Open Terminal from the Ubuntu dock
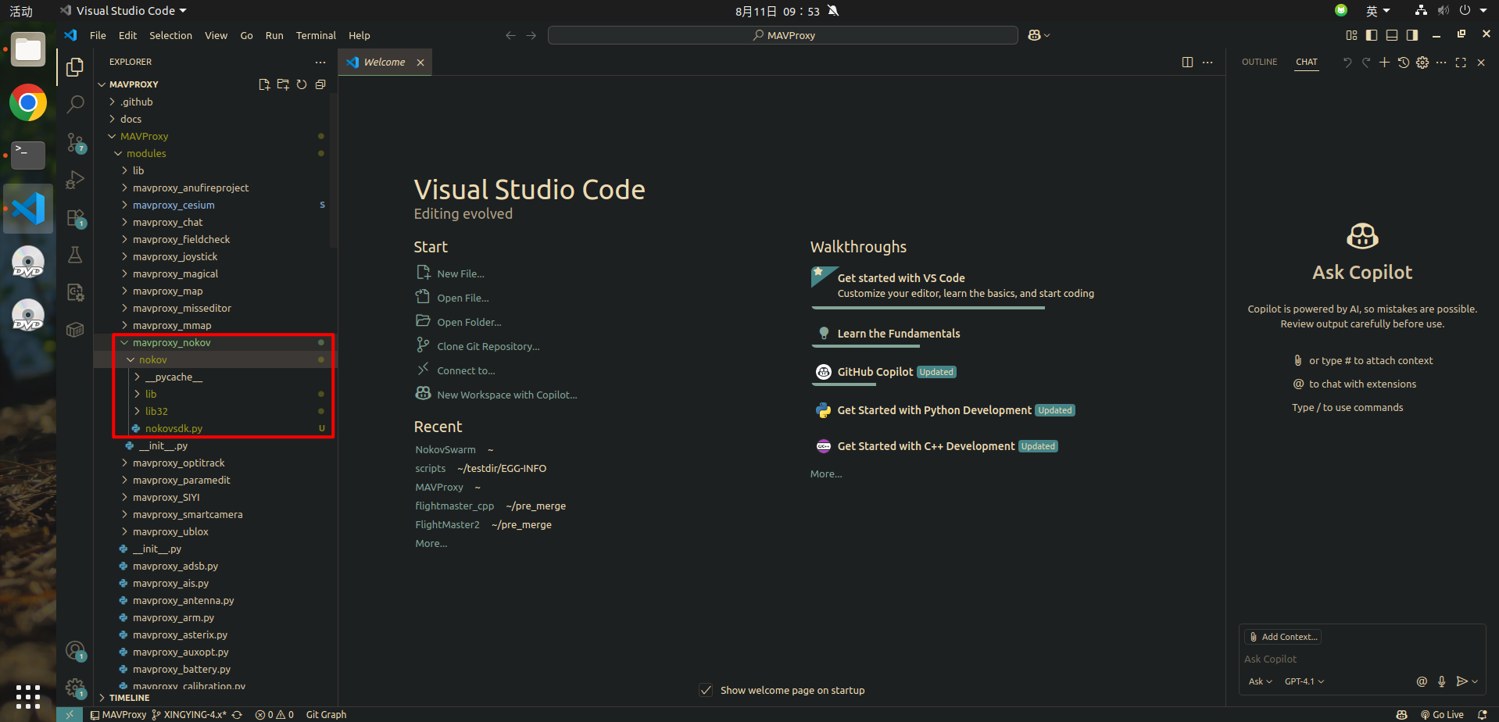 (x=28, y=155)
